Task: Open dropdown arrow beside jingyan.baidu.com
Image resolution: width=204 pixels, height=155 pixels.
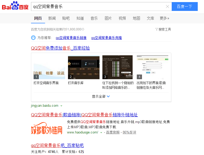Action: [61, 106]
